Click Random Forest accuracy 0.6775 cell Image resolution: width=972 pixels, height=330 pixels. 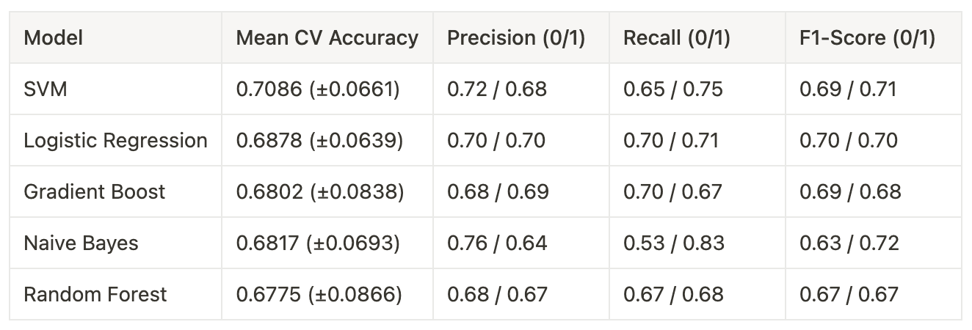click(319, 294)
